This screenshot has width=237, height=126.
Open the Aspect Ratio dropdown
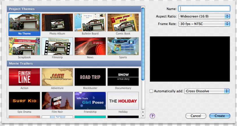click(x=204, y=16)
